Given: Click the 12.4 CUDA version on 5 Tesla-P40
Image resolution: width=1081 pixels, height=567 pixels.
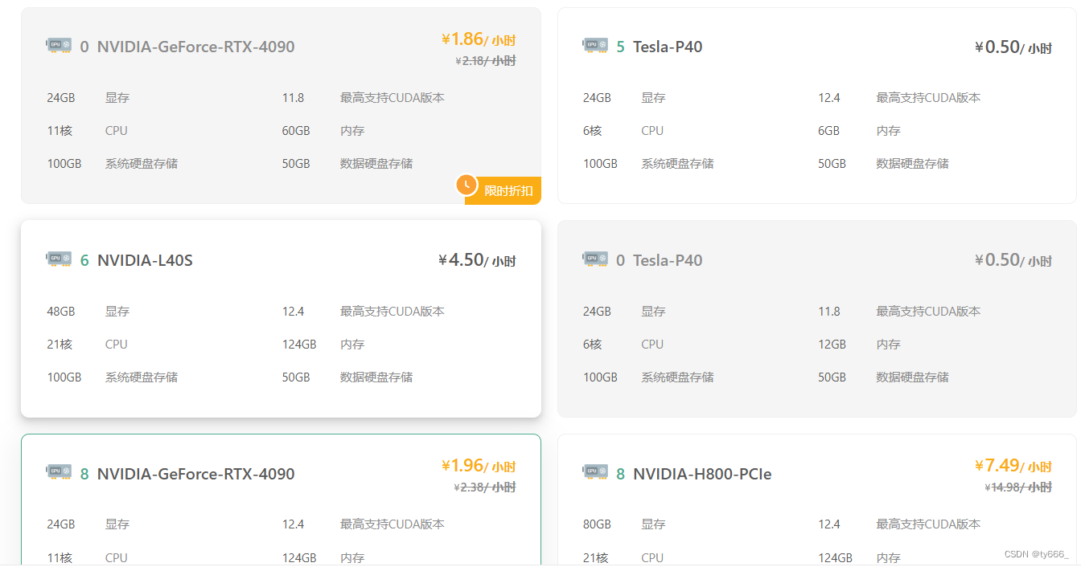Looking at the screenshot, I should pos(829,98).
